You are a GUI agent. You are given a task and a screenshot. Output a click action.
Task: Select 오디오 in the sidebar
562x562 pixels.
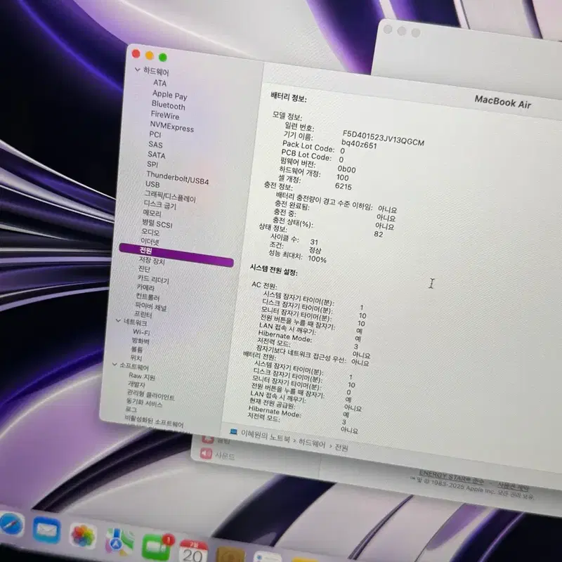click(x=150, y=232)
